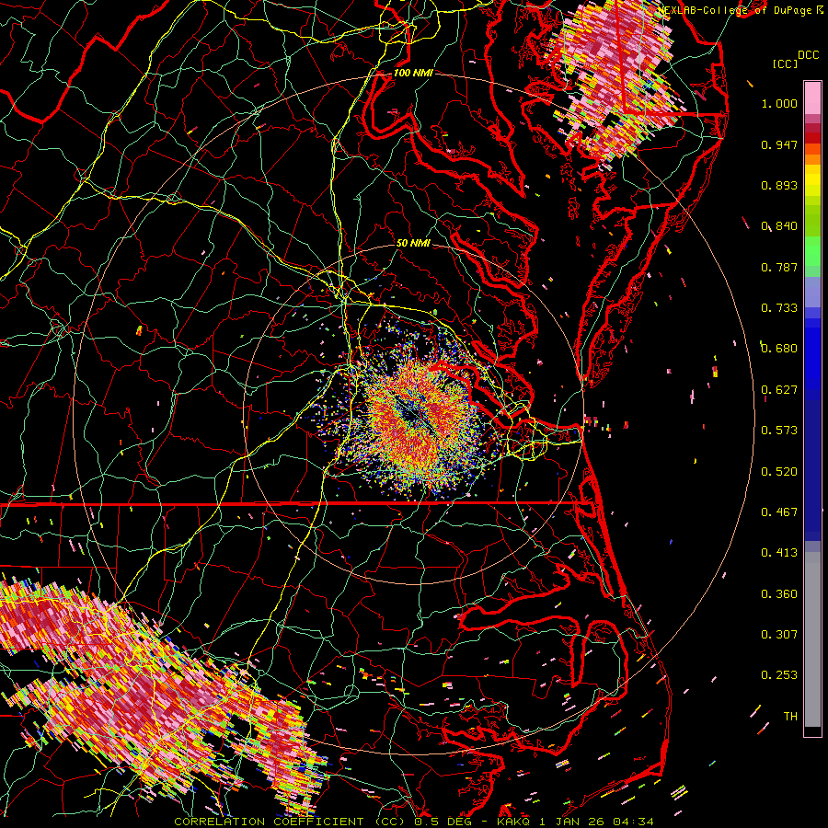
Task: Click the 0.627 legend value
Action: [x=779, y=390]
